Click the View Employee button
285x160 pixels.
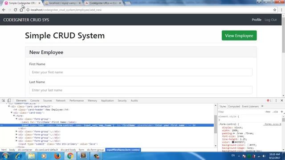click(239, 36)
